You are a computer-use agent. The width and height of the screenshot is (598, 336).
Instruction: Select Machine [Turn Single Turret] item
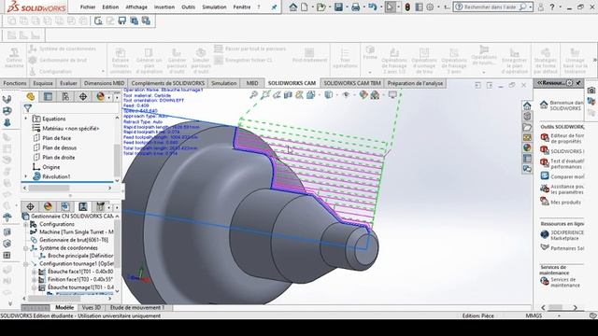[77, 232]
